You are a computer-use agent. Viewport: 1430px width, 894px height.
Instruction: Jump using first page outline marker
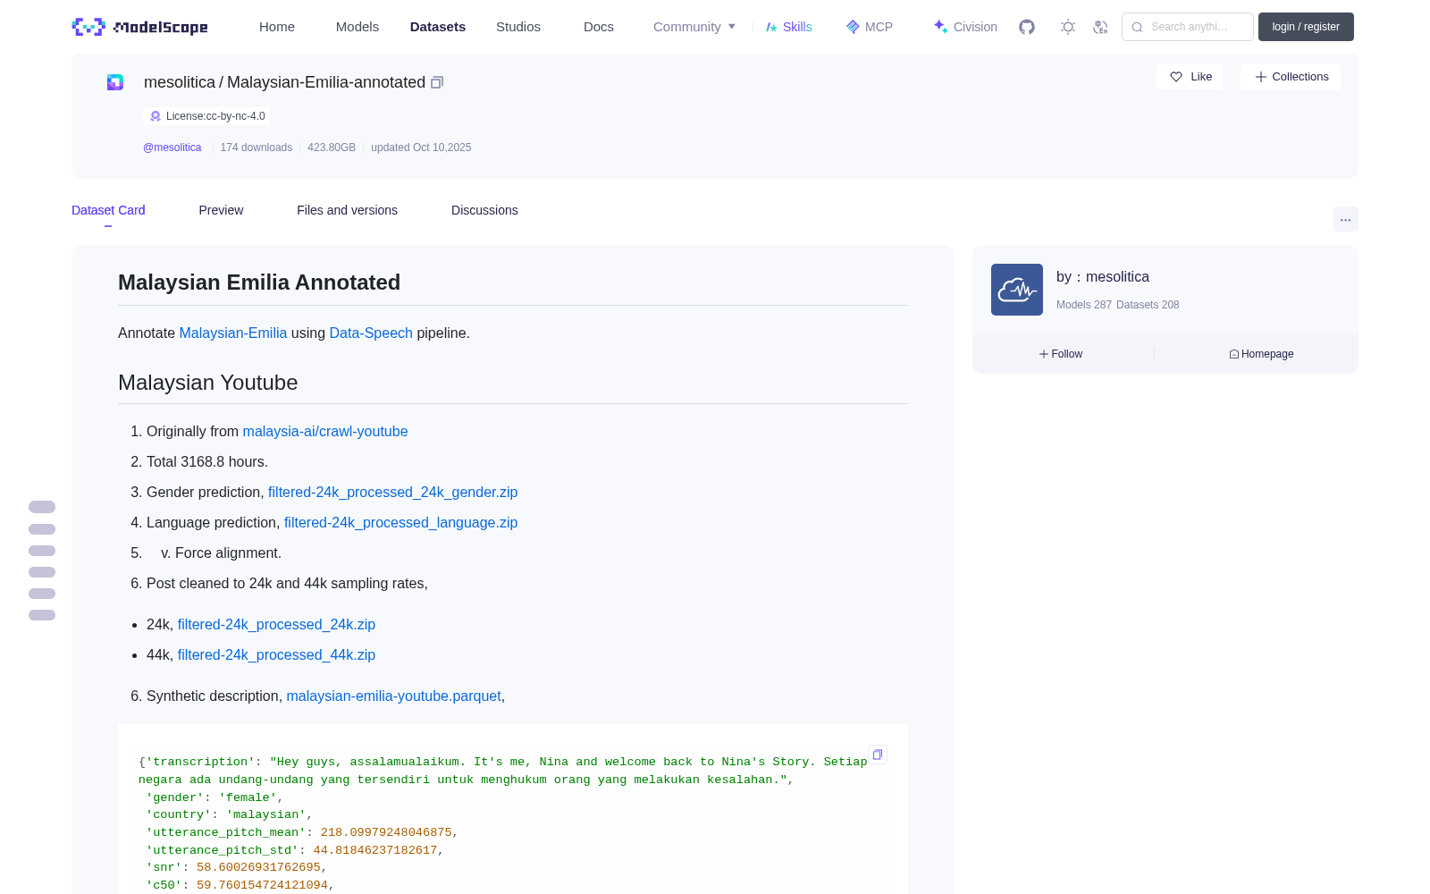click(x=42, y=507)
